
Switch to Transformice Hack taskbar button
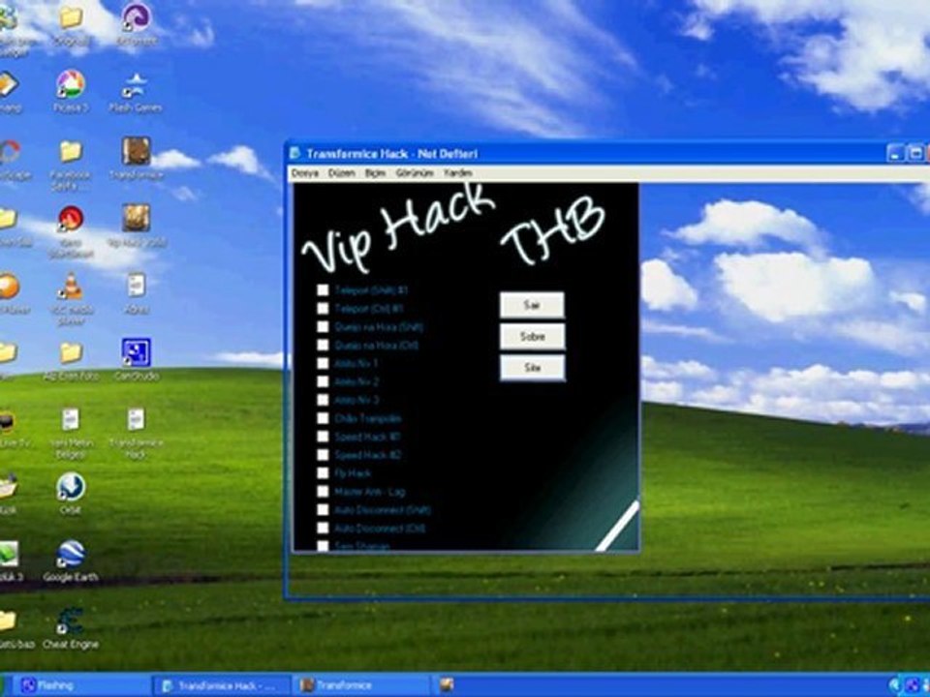point(221,685)
